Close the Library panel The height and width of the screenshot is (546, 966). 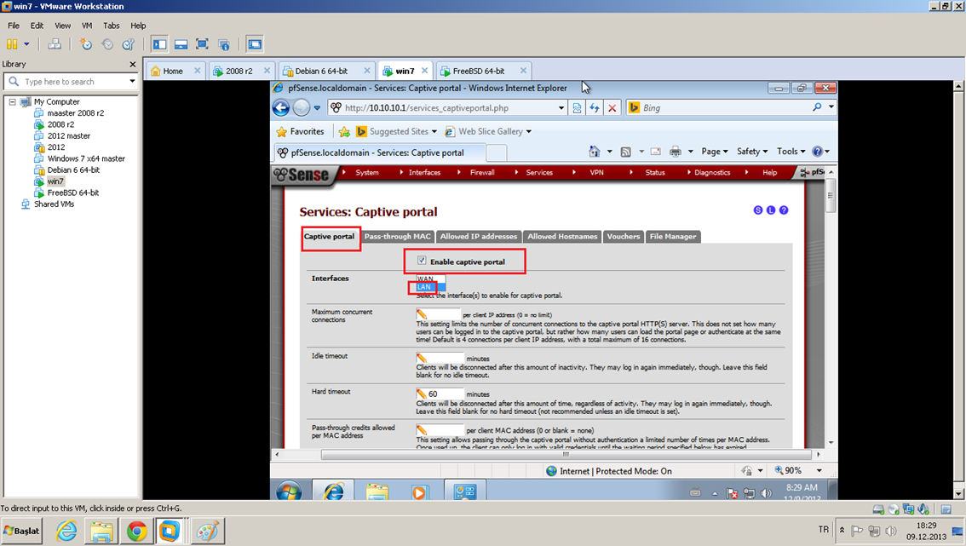click(x=132, y=64)
